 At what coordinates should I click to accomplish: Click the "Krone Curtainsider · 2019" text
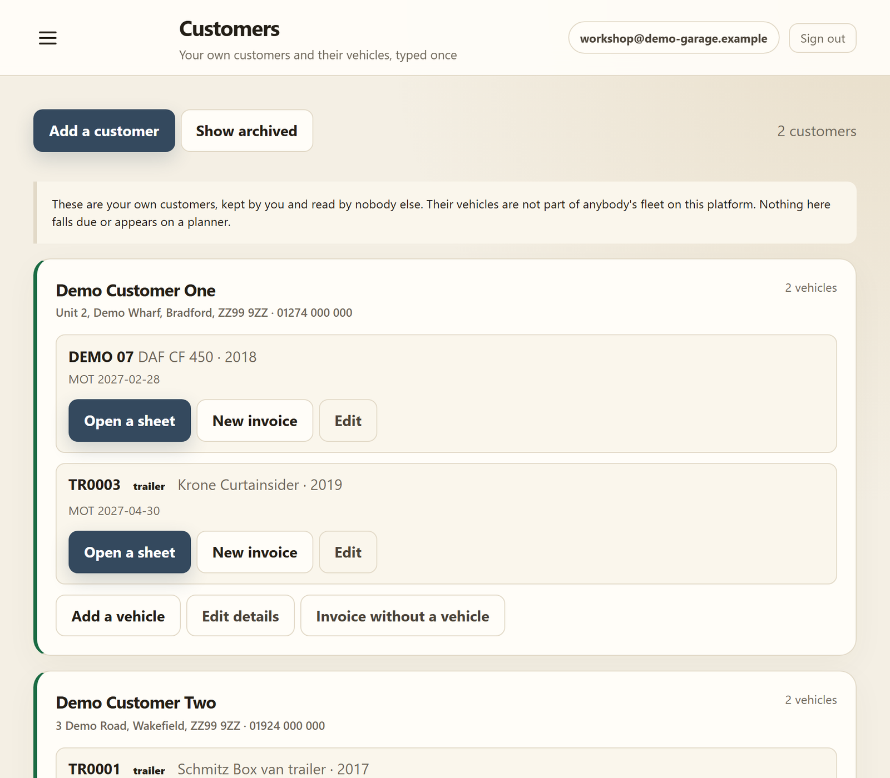point(260,485)
